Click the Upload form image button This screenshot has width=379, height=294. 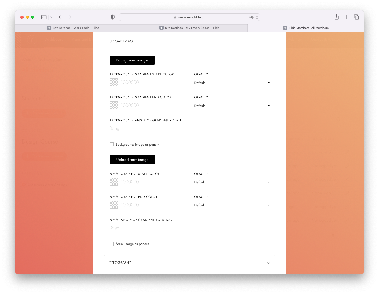tap(132, 160)
